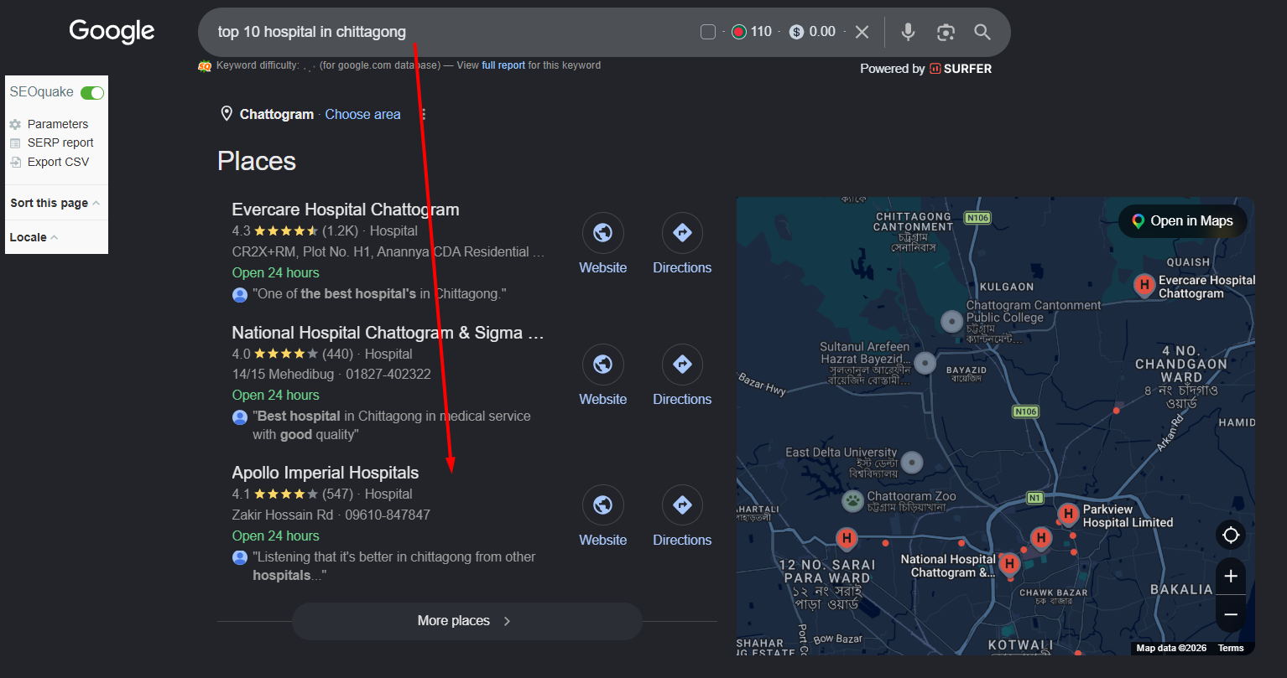Click the location pin icon beside Chattogram
Screen dimensions: 1287x678
pos(226,114)
